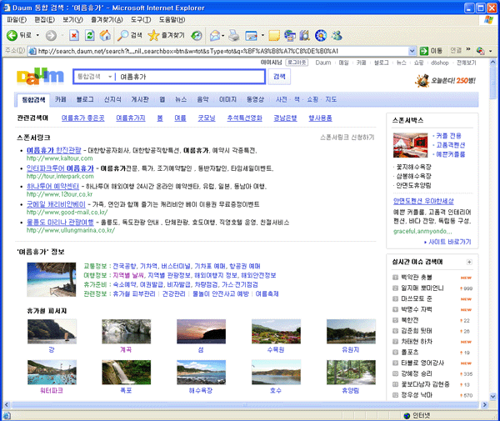The width and height of the screenshot is (500, 421).
Task: Open the 여름휴가 한진관광 sponsored link
Action: point(54,150)
